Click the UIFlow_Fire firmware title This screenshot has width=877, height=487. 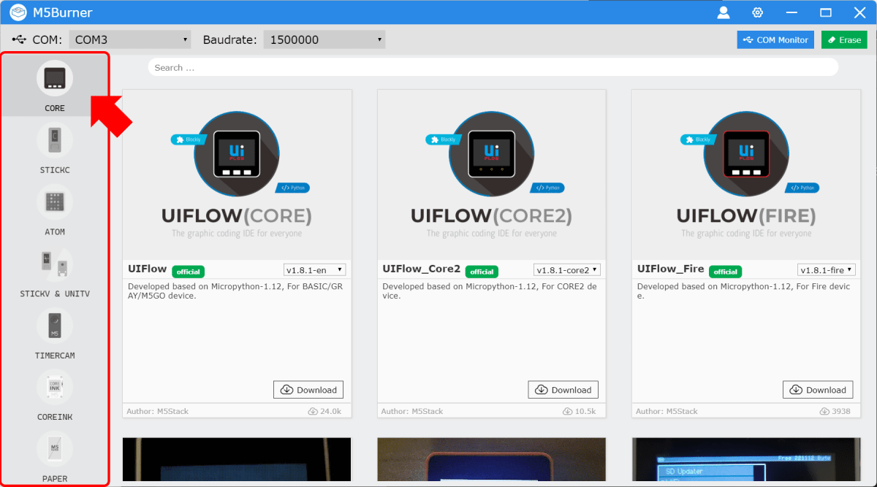pos(671,269)
